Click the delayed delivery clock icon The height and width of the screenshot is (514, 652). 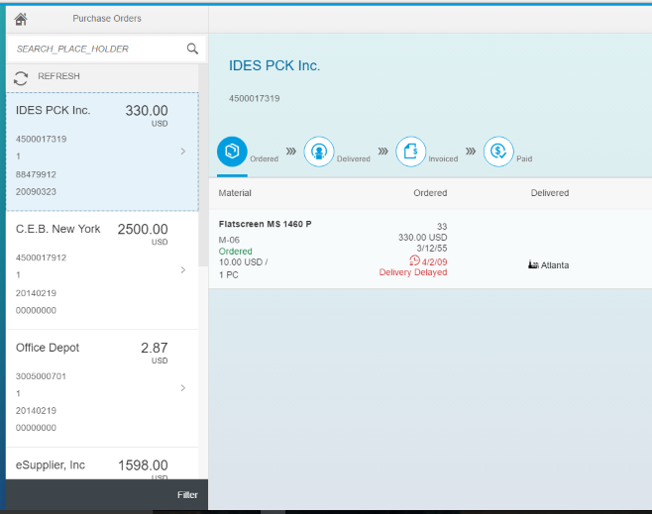click(414, 260)
